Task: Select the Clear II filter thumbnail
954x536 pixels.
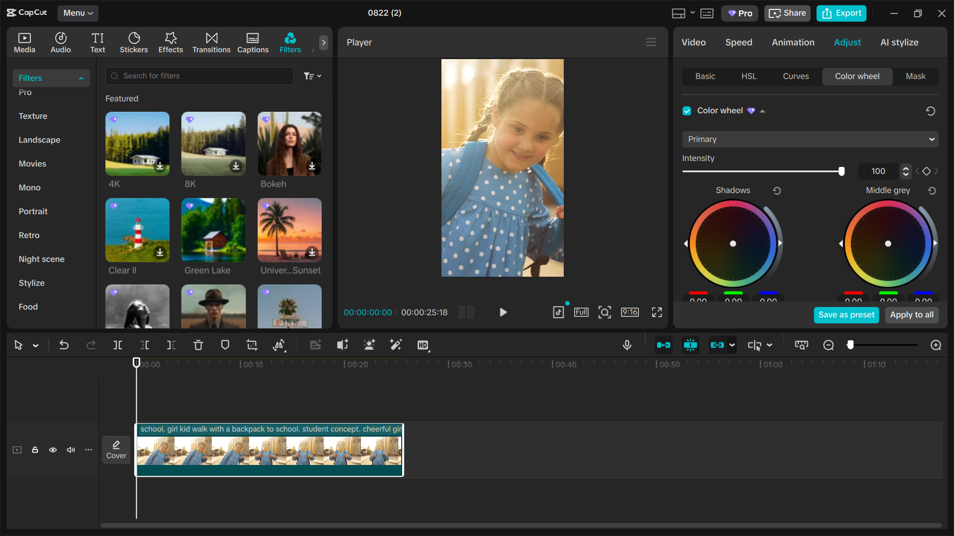Action: point(137,230)
